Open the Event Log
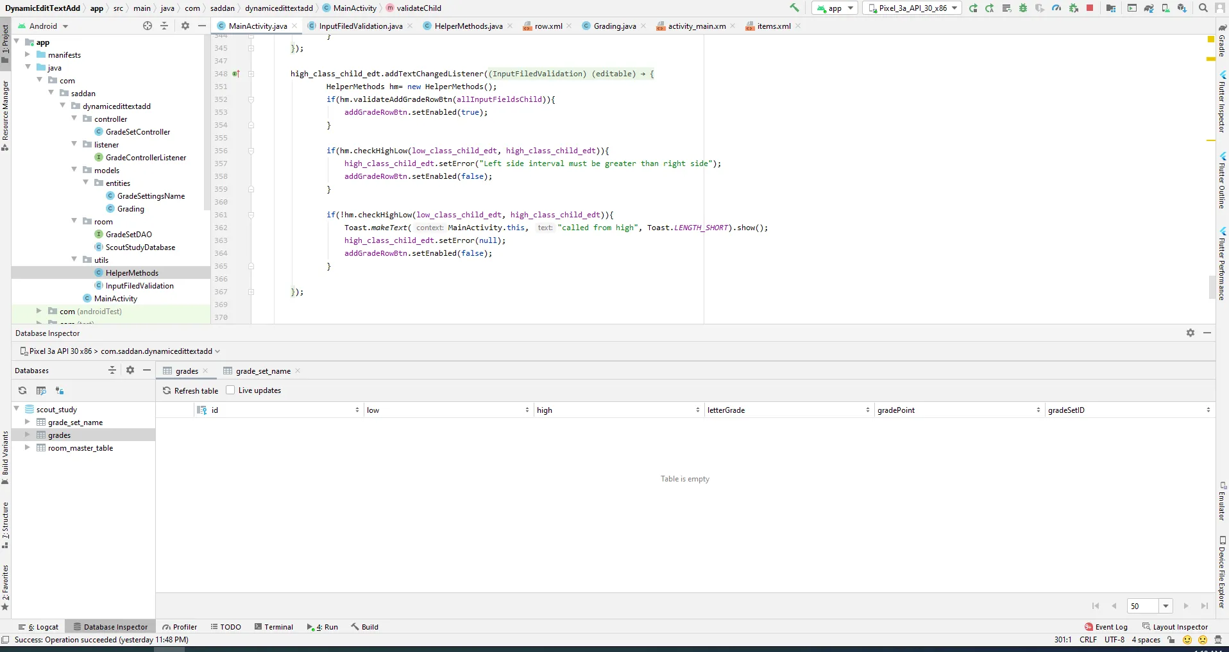The width and height of the screenshot is (1229, 652). pos(1106,627)
